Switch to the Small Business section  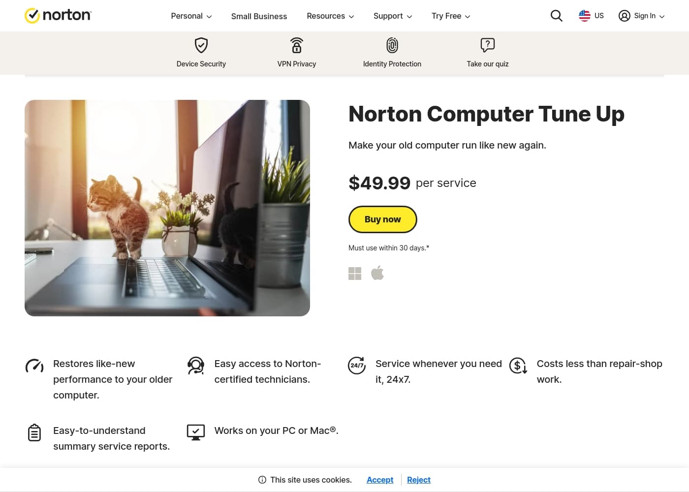pyautogui.click(x=259, y=16)
